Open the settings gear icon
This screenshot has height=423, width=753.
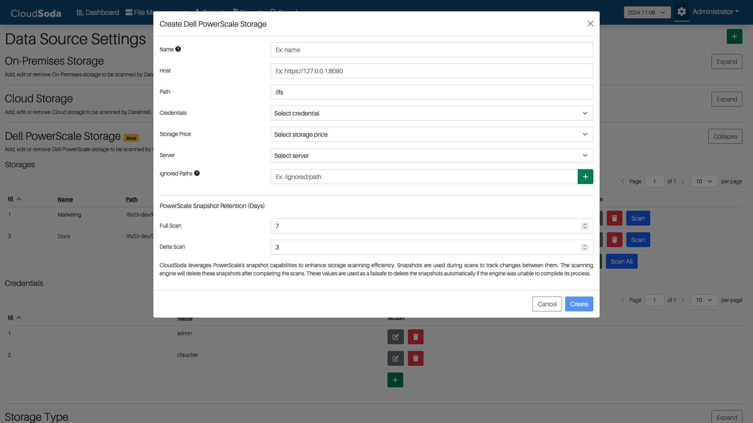pyautogui.click(x=682, y=12)
